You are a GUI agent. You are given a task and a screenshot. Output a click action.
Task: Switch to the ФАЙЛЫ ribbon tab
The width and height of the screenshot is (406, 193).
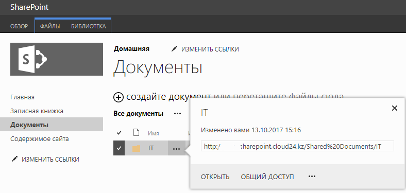click(50, 26)
